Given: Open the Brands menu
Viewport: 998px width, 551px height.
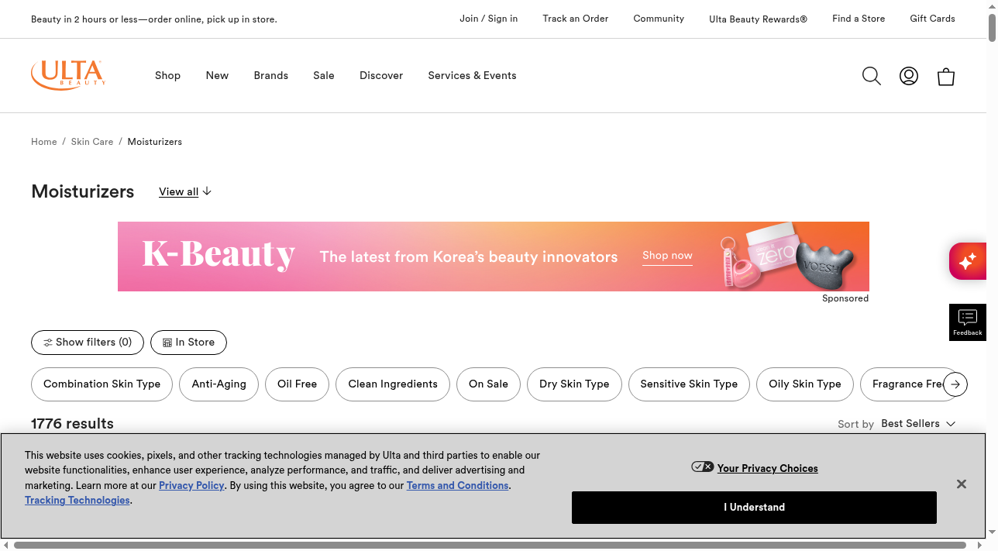Looking at the screenshot, I should pos(271,75).
